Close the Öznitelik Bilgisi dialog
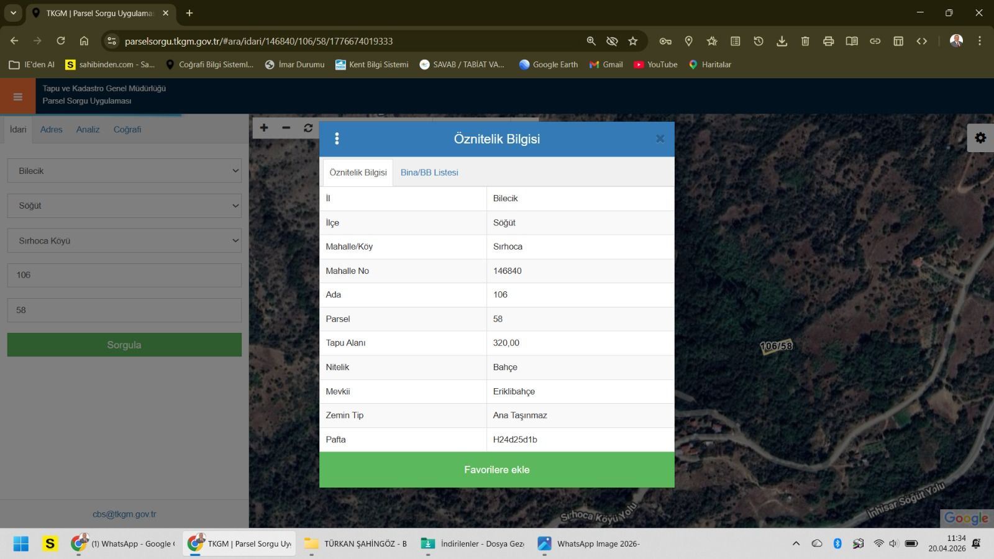The width and height of the screenshot is (994, 559). (x=660, y=139)
